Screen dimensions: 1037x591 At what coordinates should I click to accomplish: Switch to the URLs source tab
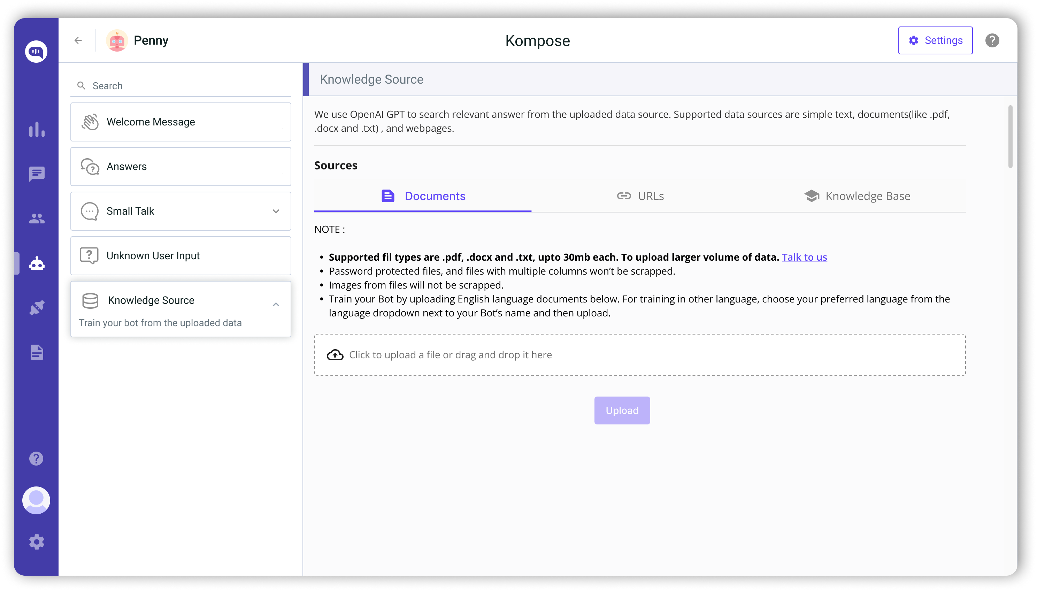640,196
